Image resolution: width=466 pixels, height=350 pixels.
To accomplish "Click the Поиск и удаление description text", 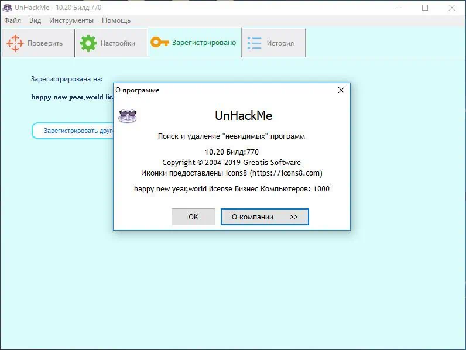I will [x=231, y=136].
